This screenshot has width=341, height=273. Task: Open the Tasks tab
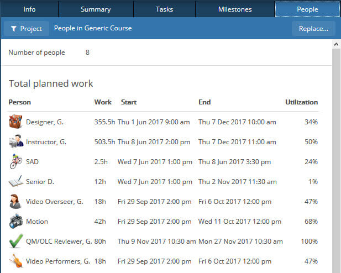[x=164, y=9]
